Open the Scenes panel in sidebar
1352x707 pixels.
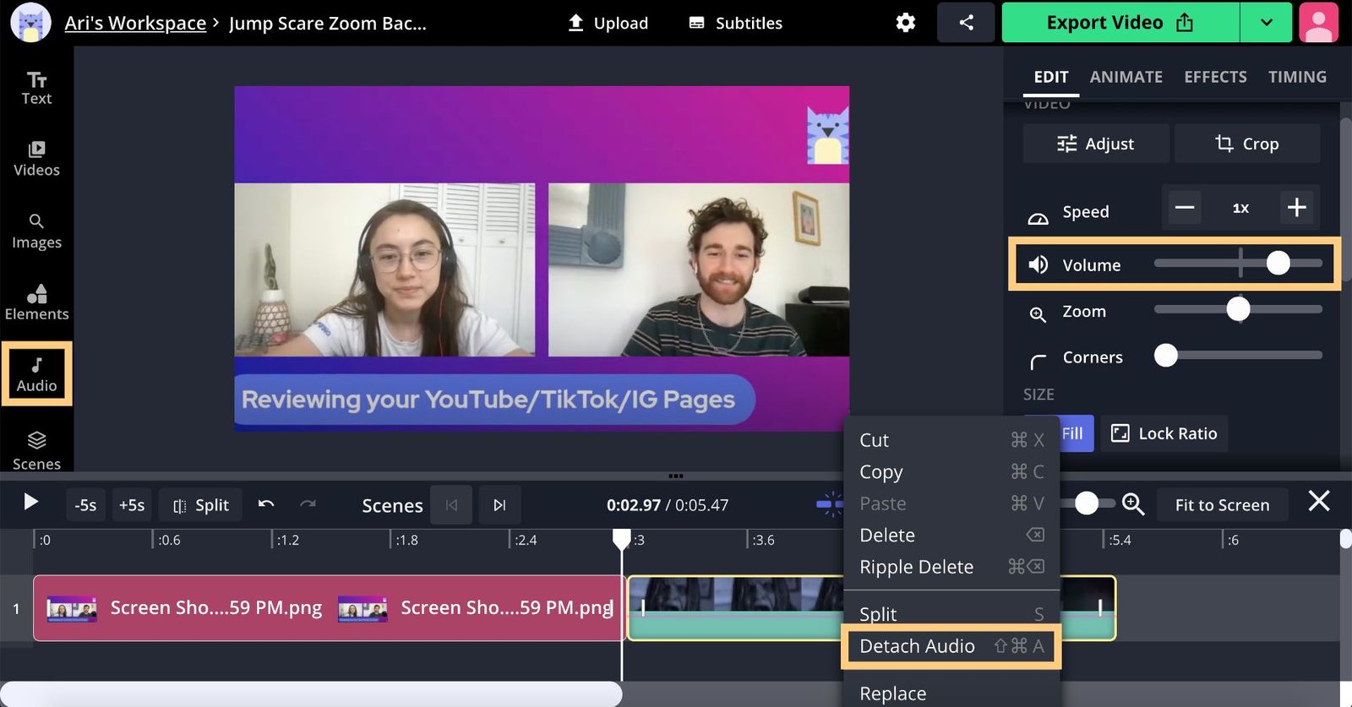click(x=36, y=450)
